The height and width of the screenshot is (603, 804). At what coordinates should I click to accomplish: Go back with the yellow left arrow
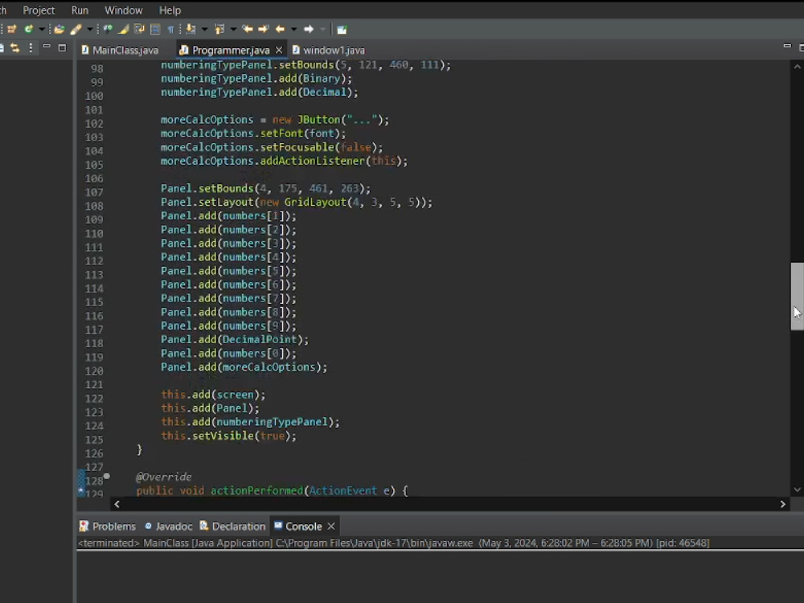(280, 29)
